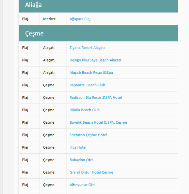Select Alaçatı Beach Resort&Spa link

[x=91, y=72]
